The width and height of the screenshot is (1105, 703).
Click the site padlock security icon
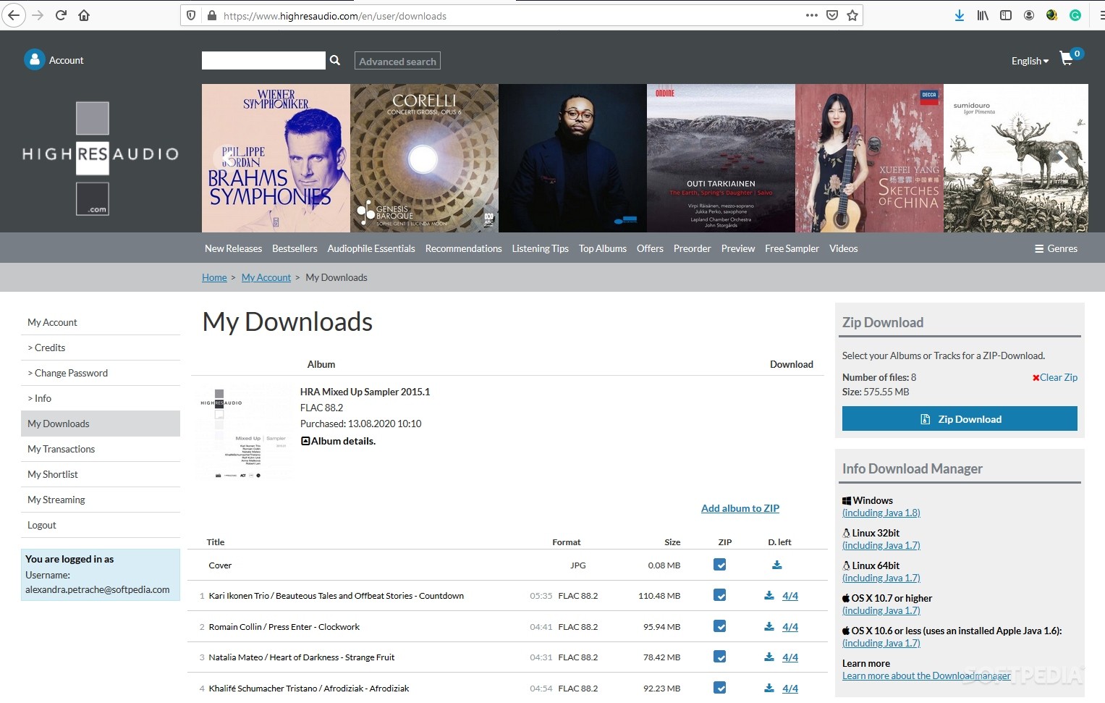[212, 15]
